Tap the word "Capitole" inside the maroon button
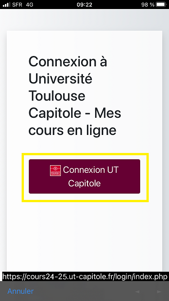 pos(84,183)
